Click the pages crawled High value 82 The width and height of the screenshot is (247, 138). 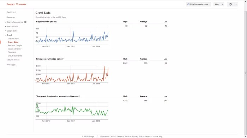[x=126, y=26]
